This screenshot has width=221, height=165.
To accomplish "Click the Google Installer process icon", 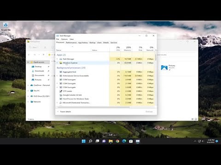I will (x=61, y=95).
